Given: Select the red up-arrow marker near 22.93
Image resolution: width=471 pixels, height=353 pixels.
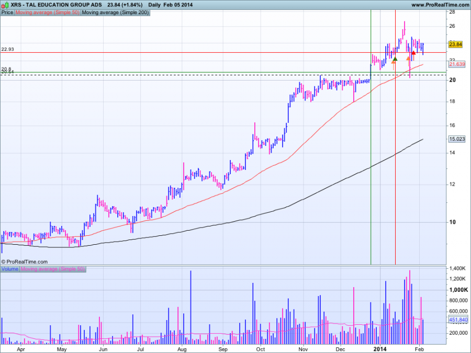Looking at the screenshot, I should [x=413, y=55].
